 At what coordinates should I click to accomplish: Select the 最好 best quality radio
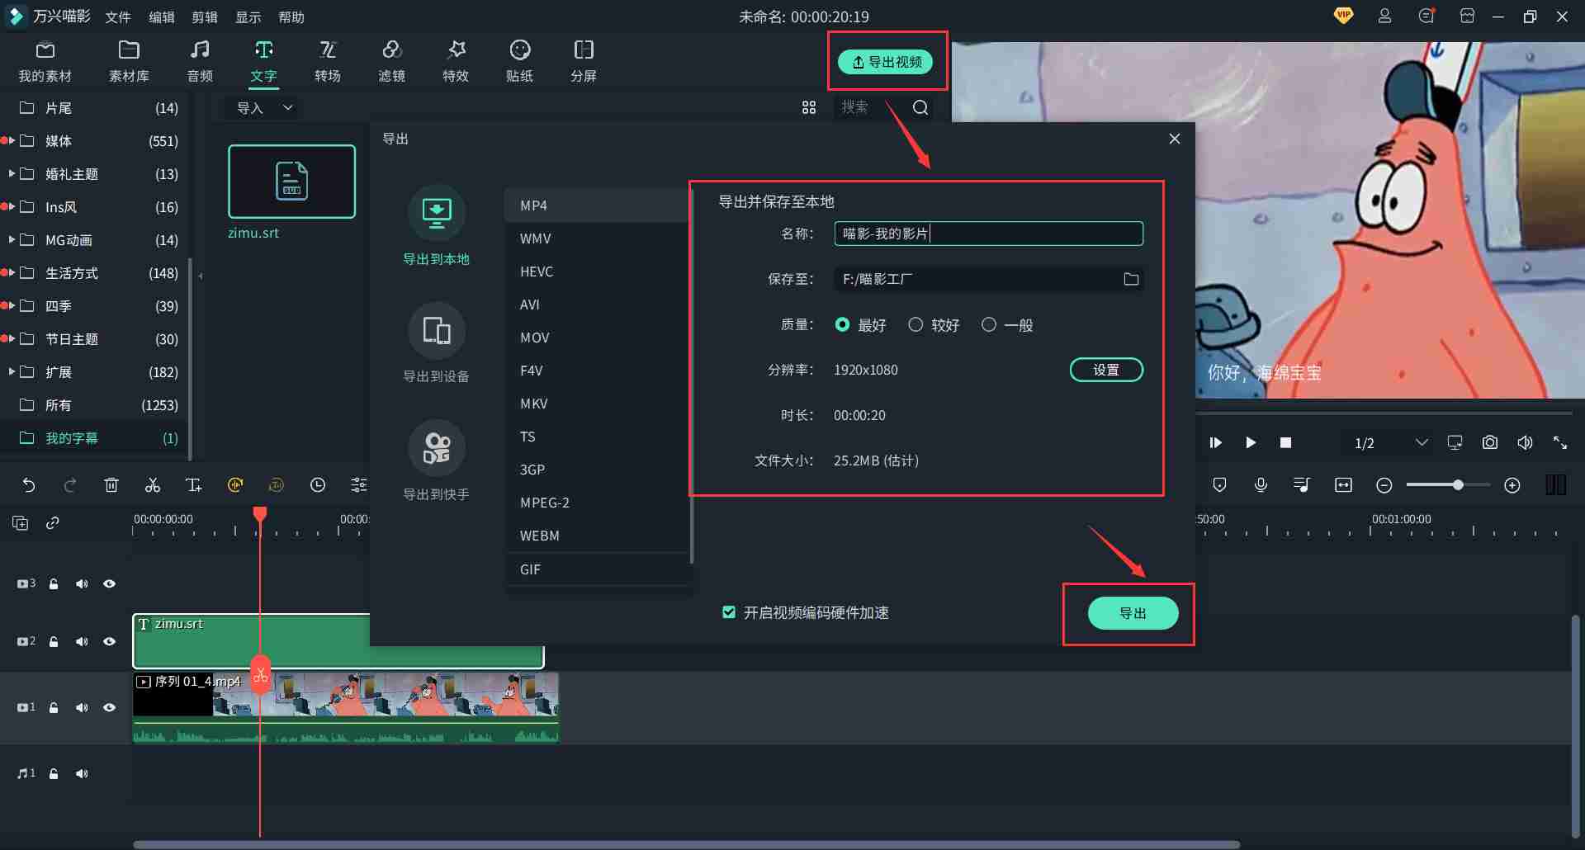(842, 324)
